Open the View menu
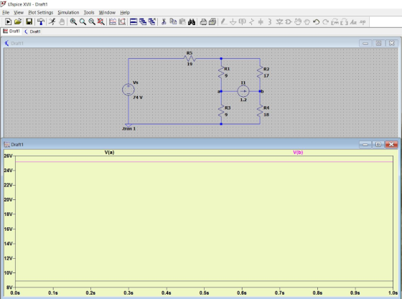The image size is (402, 299). (x=19, y=12)
